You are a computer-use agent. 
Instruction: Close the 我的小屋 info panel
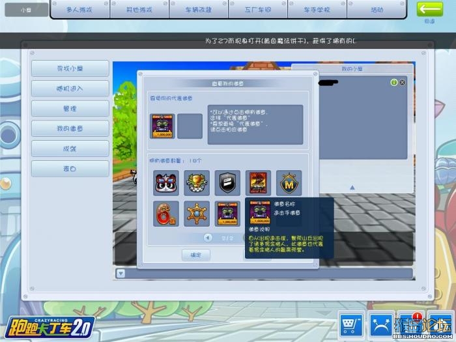click(x=402, y=82)
